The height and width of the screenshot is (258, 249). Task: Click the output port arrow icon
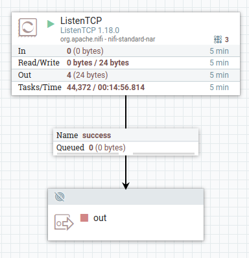tap(64, 222)
